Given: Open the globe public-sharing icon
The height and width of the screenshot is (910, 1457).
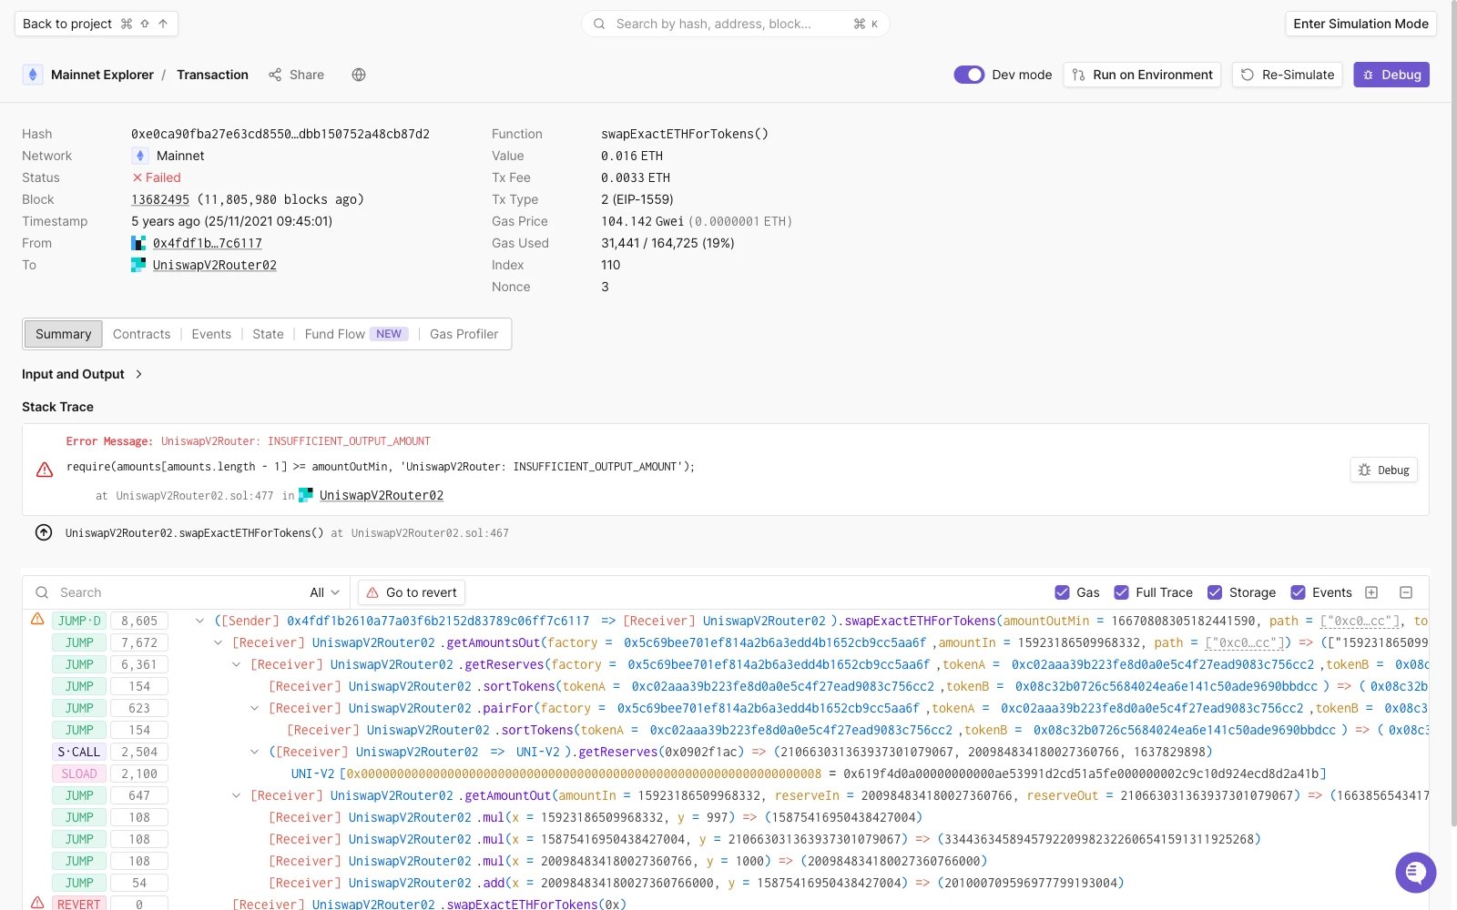Looking at the screenshot, I should tap(359, 75).
